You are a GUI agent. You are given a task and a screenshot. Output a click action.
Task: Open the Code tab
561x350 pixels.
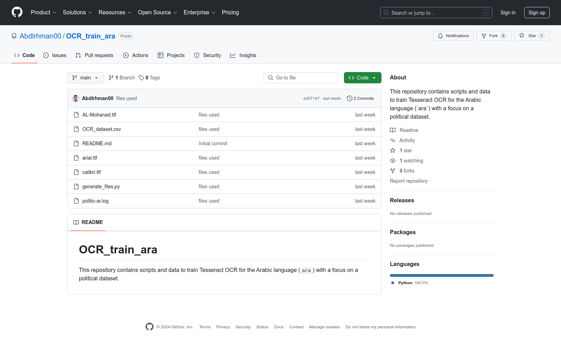pos(25,55)
